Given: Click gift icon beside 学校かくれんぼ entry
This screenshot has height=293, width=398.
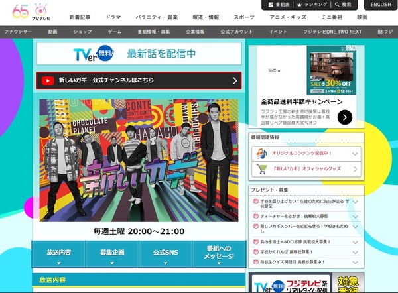Looking at the screenshot, I should pyautogui.click(x=255, y=252).
